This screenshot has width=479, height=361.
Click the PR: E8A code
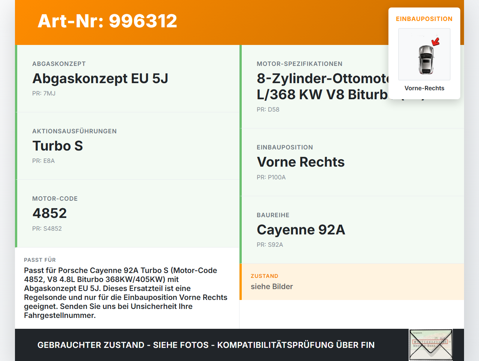(43, 161)
